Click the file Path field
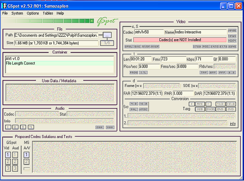The height and width of the screenshot is (181, 244). click(56, 35)
